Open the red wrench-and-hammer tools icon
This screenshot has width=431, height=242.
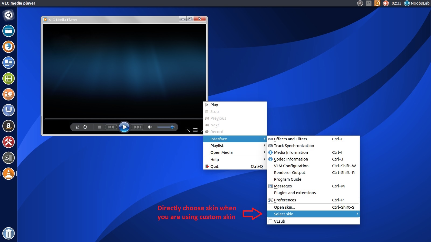9,142
